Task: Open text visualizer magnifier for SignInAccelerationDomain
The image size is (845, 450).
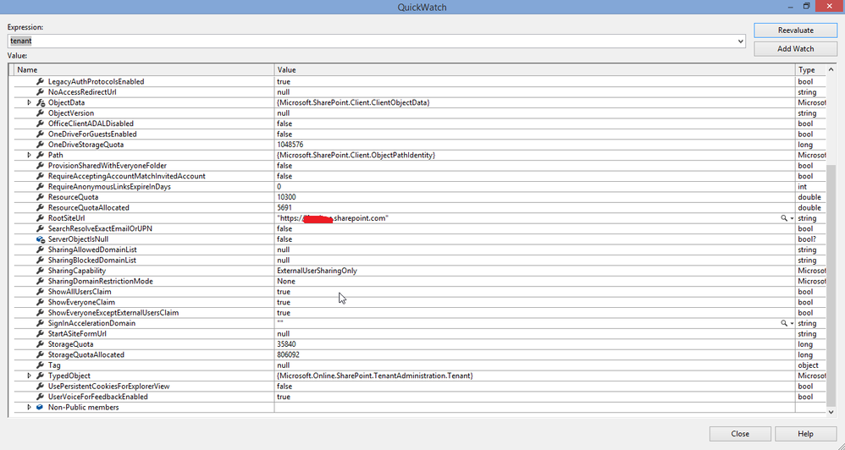Action: point(784,323)
